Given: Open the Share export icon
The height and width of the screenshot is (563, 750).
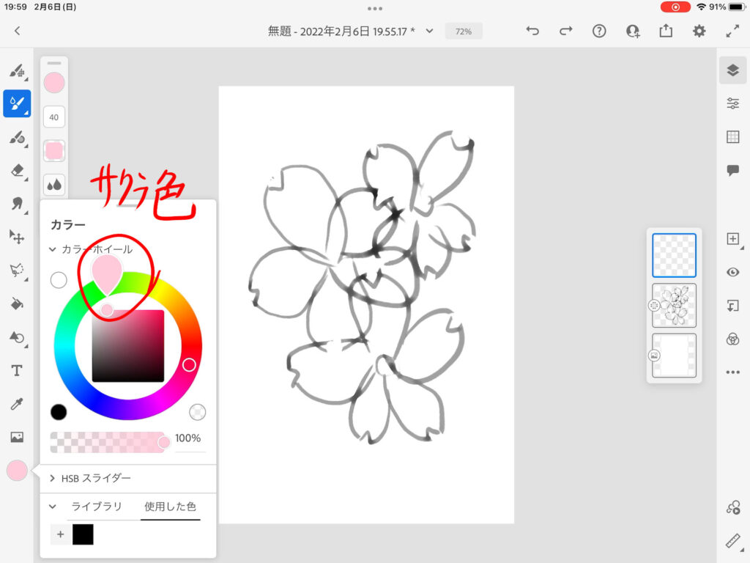Looking at the screenshot, I should pos(666,31).
